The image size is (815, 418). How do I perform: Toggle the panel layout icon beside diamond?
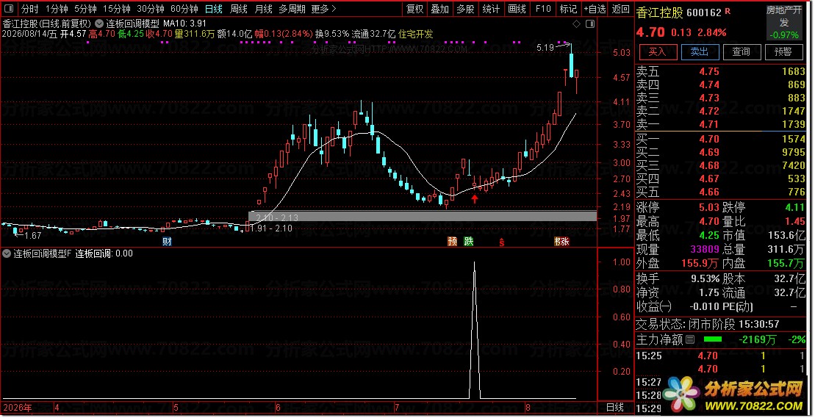click(590, 24)
